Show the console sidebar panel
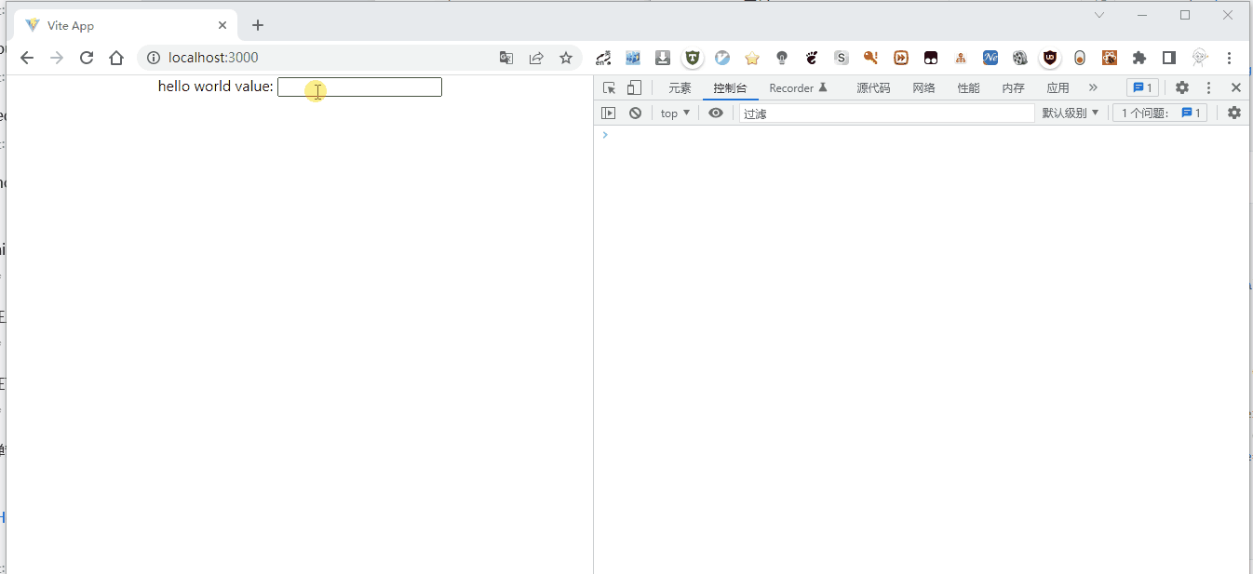 (608, 113)
